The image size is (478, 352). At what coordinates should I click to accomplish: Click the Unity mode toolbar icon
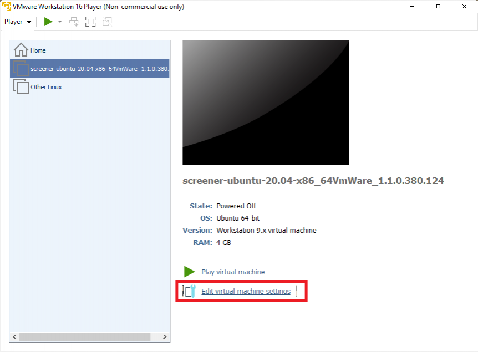click(x=107, y=22)
